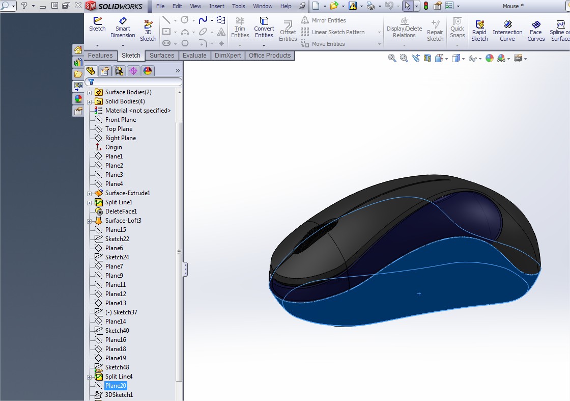Image resolution: width=570 pixels, height=401 pixels.
Task: Click Zoom to Area icon
Action: (x=404, y=58)
